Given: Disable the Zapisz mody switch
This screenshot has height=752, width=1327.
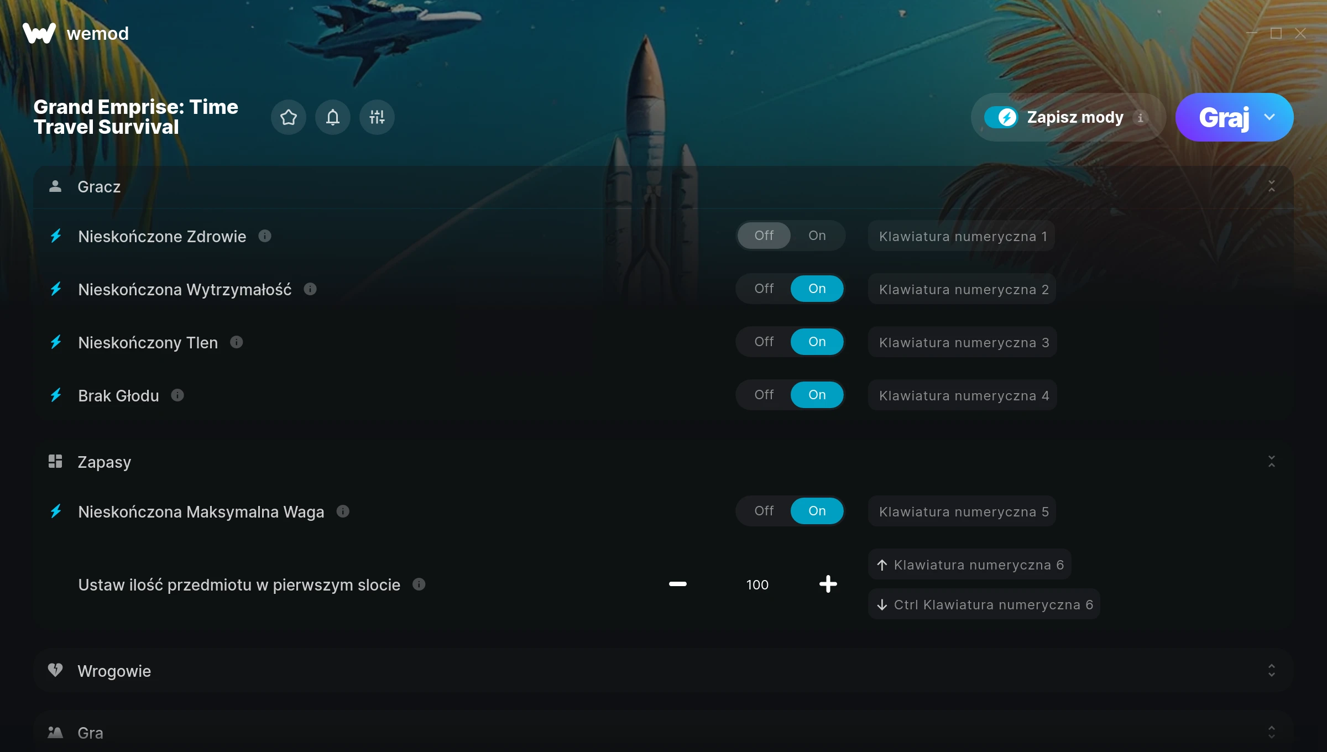Looking at the screenshot, I should tap(1001, 117).
